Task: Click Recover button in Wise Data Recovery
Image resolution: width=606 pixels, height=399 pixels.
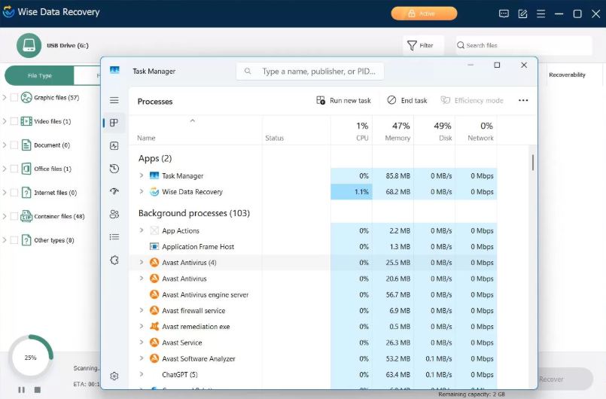Action: [565, 379]
